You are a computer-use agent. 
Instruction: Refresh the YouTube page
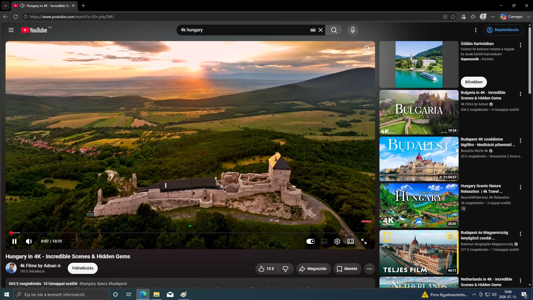pyautogui.click(x=16, y=17)
